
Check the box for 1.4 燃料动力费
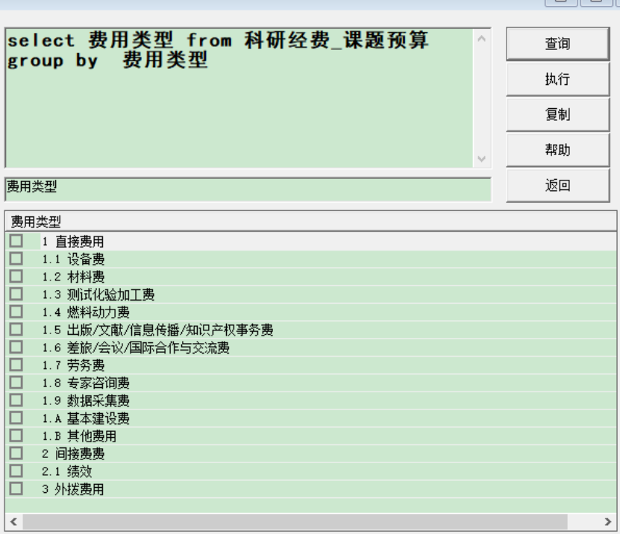tap(16, 312)
